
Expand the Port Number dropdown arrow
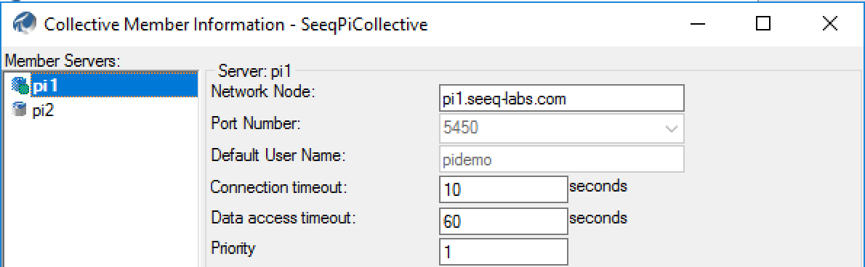click(672, 129)
